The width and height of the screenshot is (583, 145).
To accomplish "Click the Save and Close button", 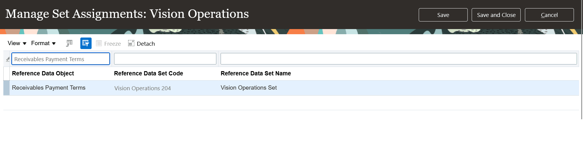I will click(x=496, y=15).
